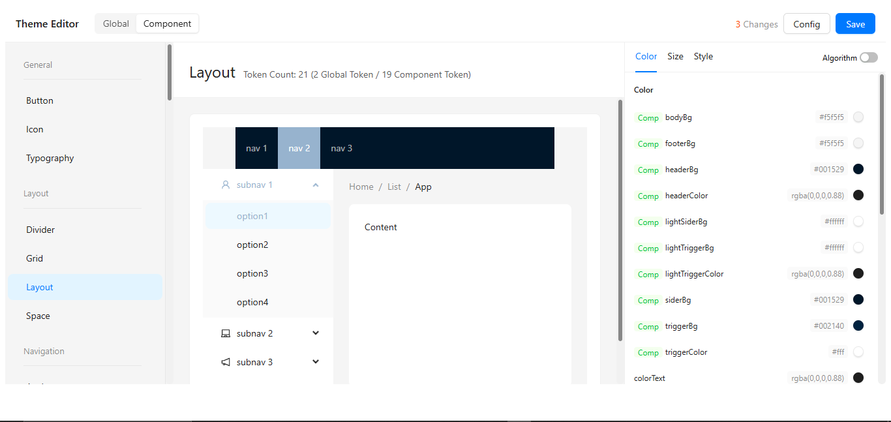Open the Grid component in sidebar
The width and height of the screenshot is (891, 422).
click(x=85, y=258)
